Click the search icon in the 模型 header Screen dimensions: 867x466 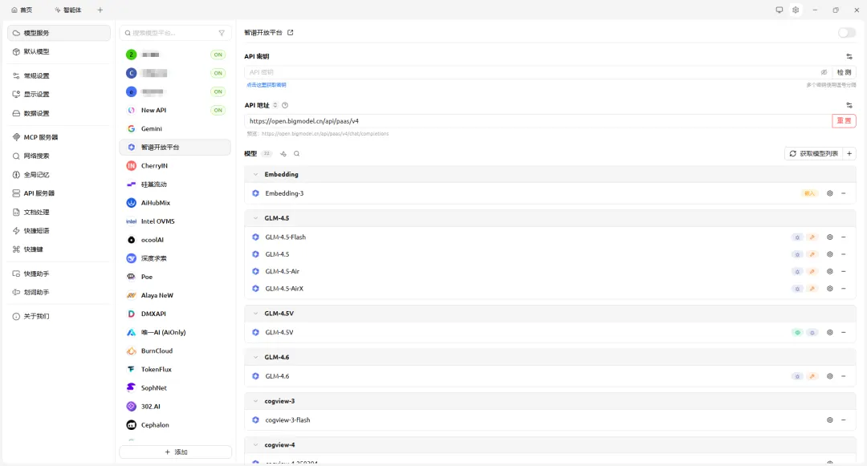[x=297, y=153]
